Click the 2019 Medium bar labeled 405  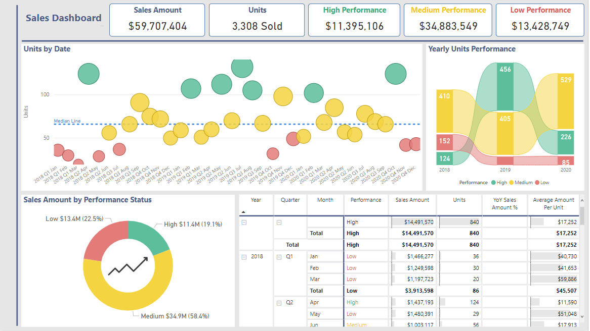pos(505,133)
